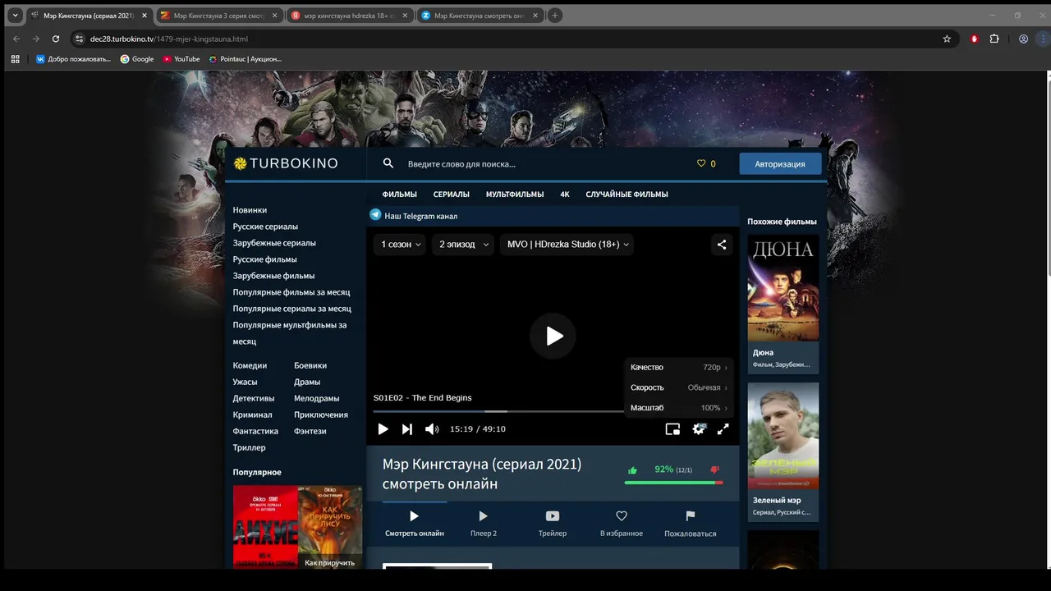
Task: Click the search field 'Введите слово для поиска...'
Action: 542,163
